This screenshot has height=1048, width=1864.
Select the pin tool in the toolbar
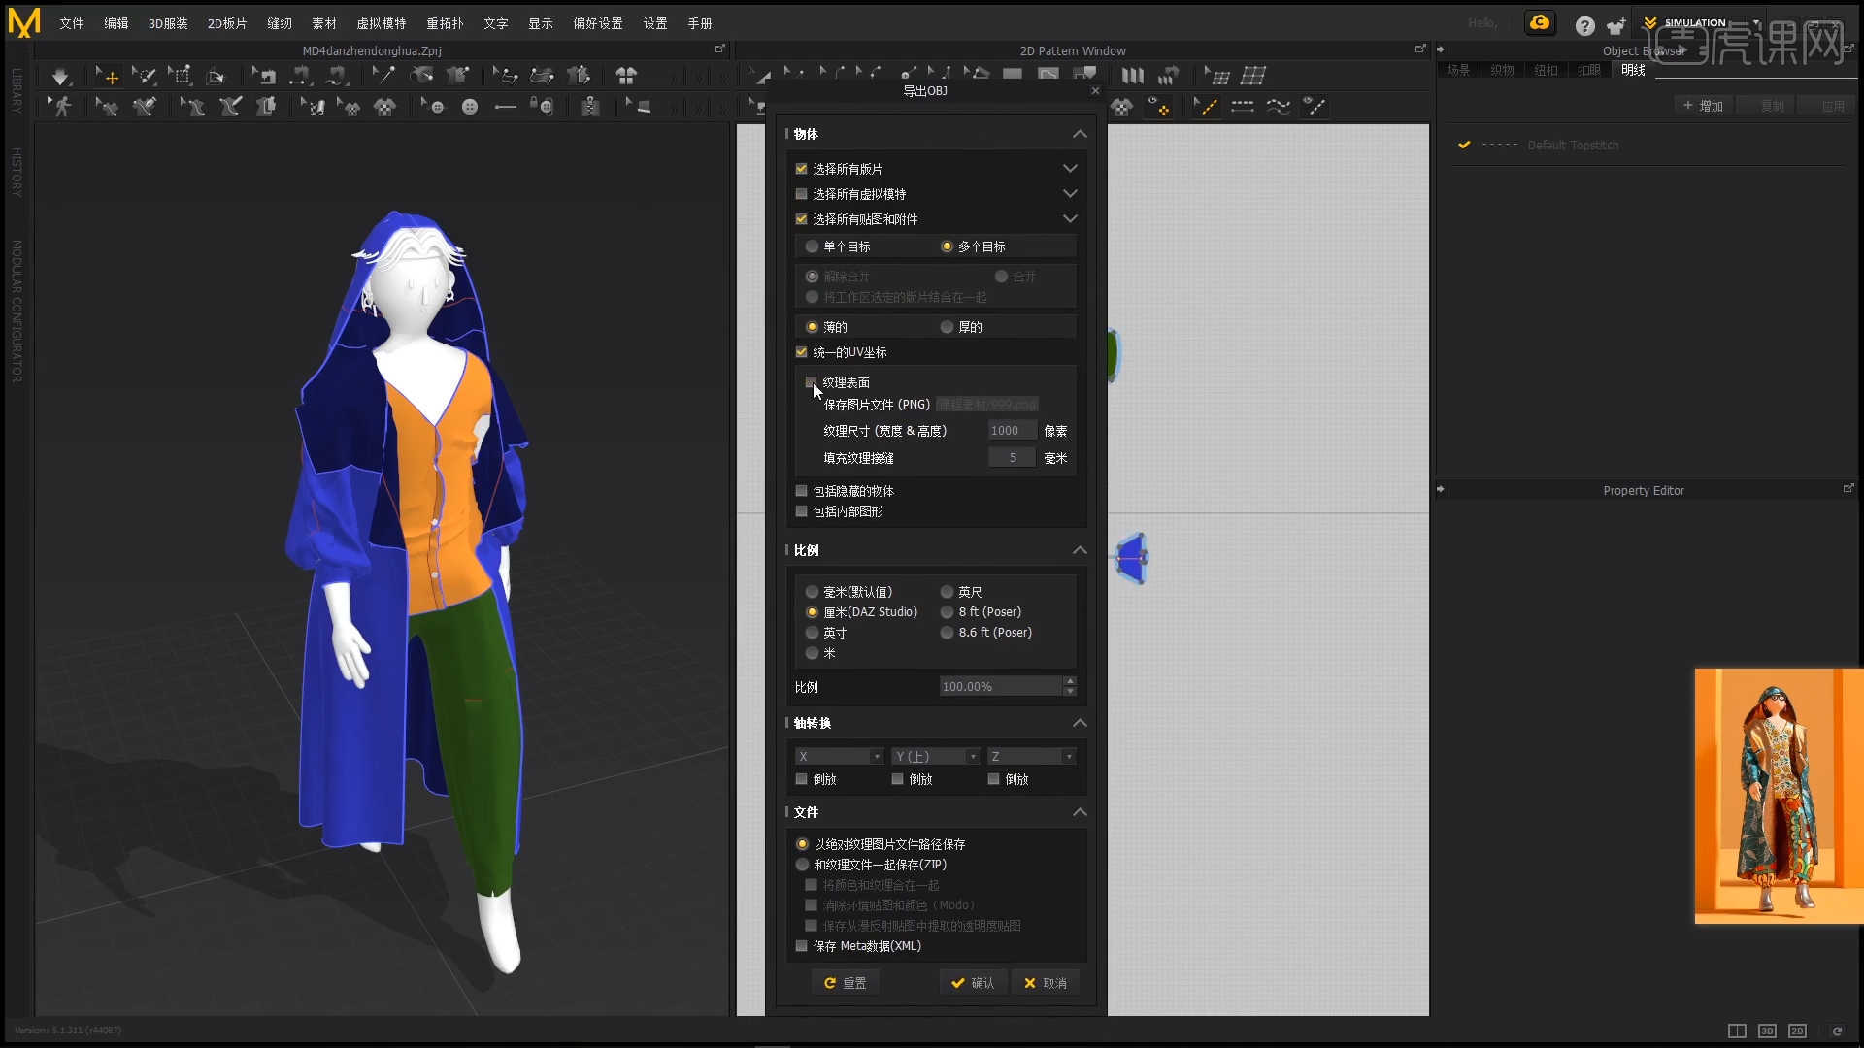[x=384, y=75]
